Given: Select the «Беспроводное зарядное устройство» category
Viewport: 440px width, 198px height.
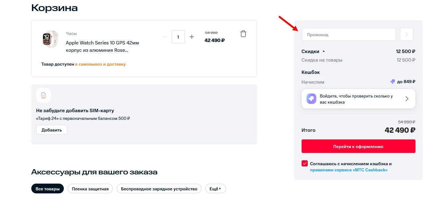Looking at the screenshot, I should coord(159,189).
